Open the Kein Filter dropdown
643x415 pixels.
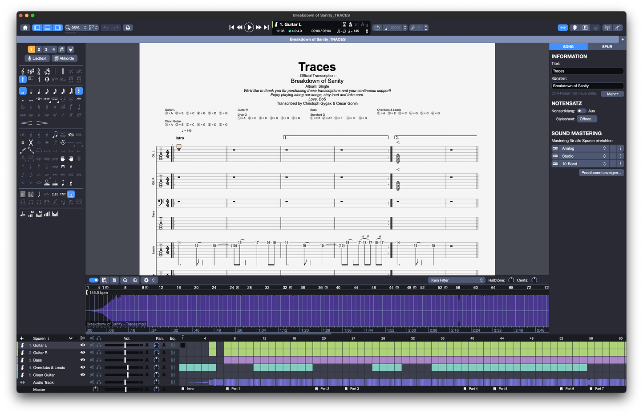coord(457,280)
